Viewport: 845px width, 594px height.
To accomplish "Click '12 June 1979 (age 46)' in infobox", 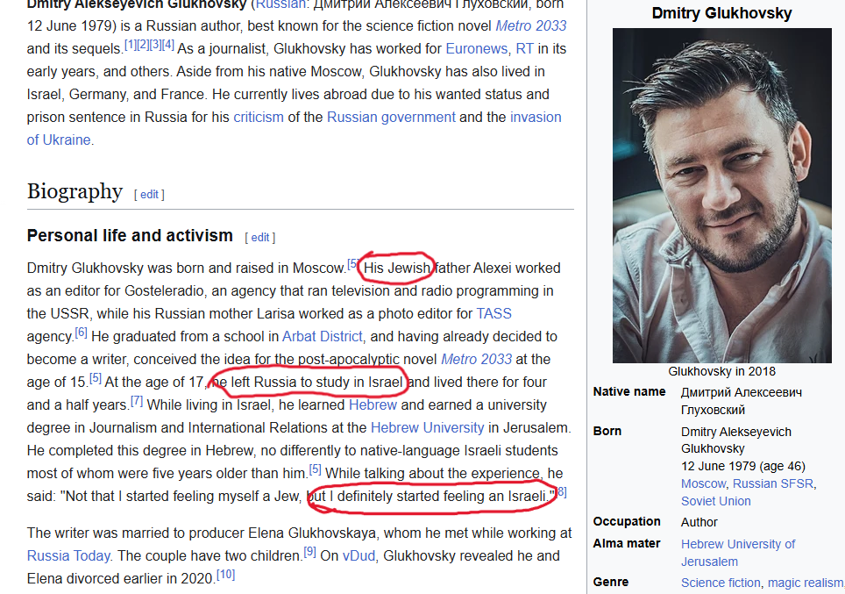I will point(743,466).
